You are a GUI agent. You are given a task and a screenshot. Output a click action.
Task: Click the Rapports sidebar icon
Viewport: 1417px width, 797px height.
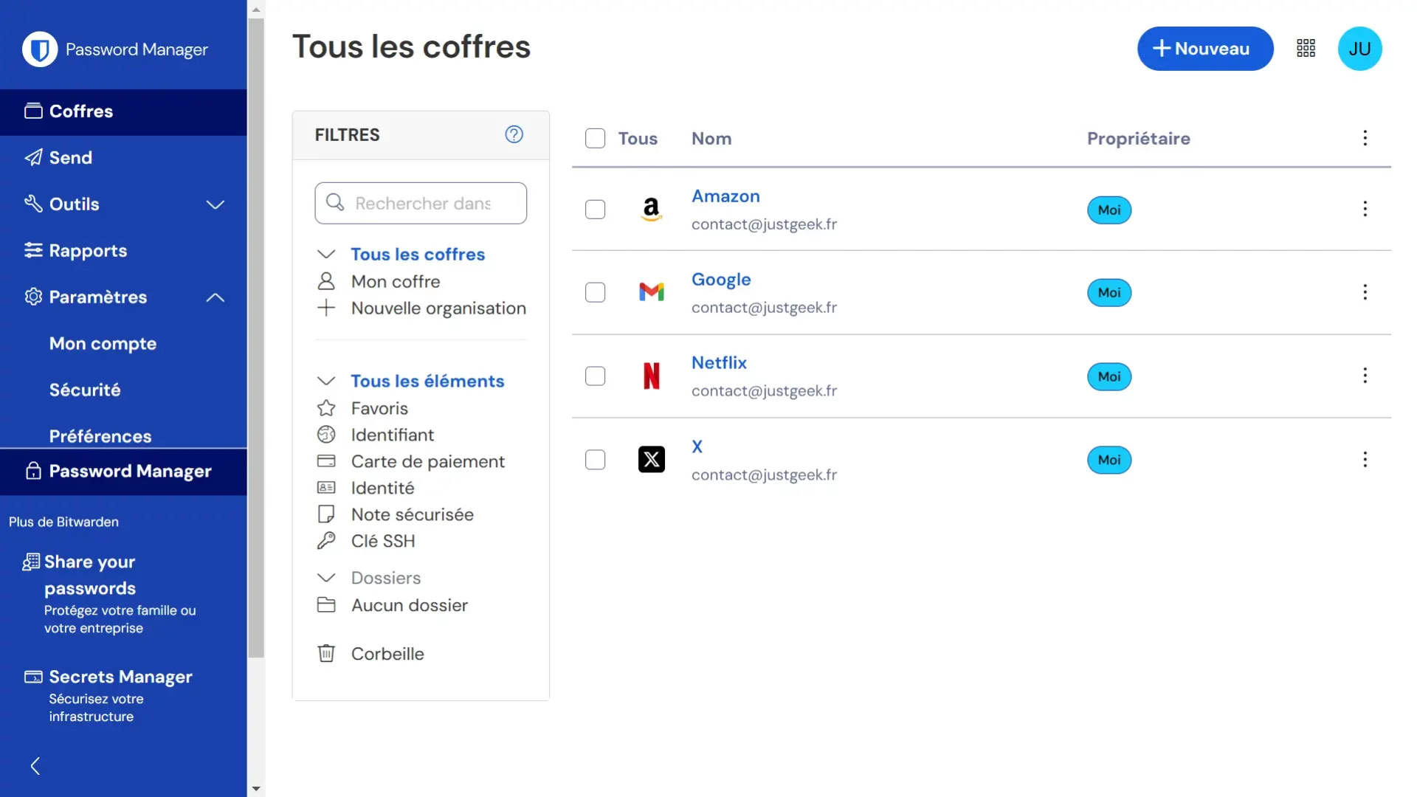click(x=32, y=251)
